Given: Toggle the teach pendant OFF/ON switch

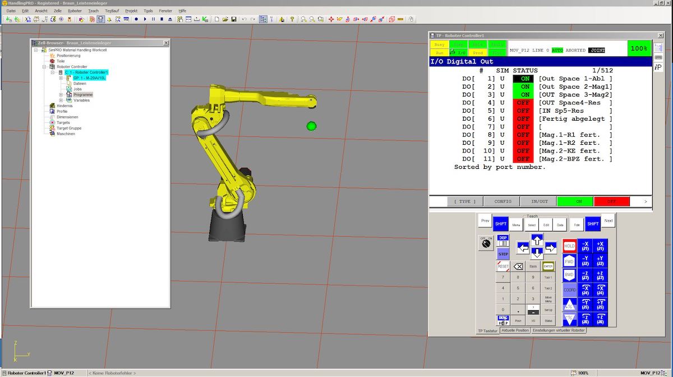Looking at the screenshot, I should pyautogui.click(x=486, y=243).
